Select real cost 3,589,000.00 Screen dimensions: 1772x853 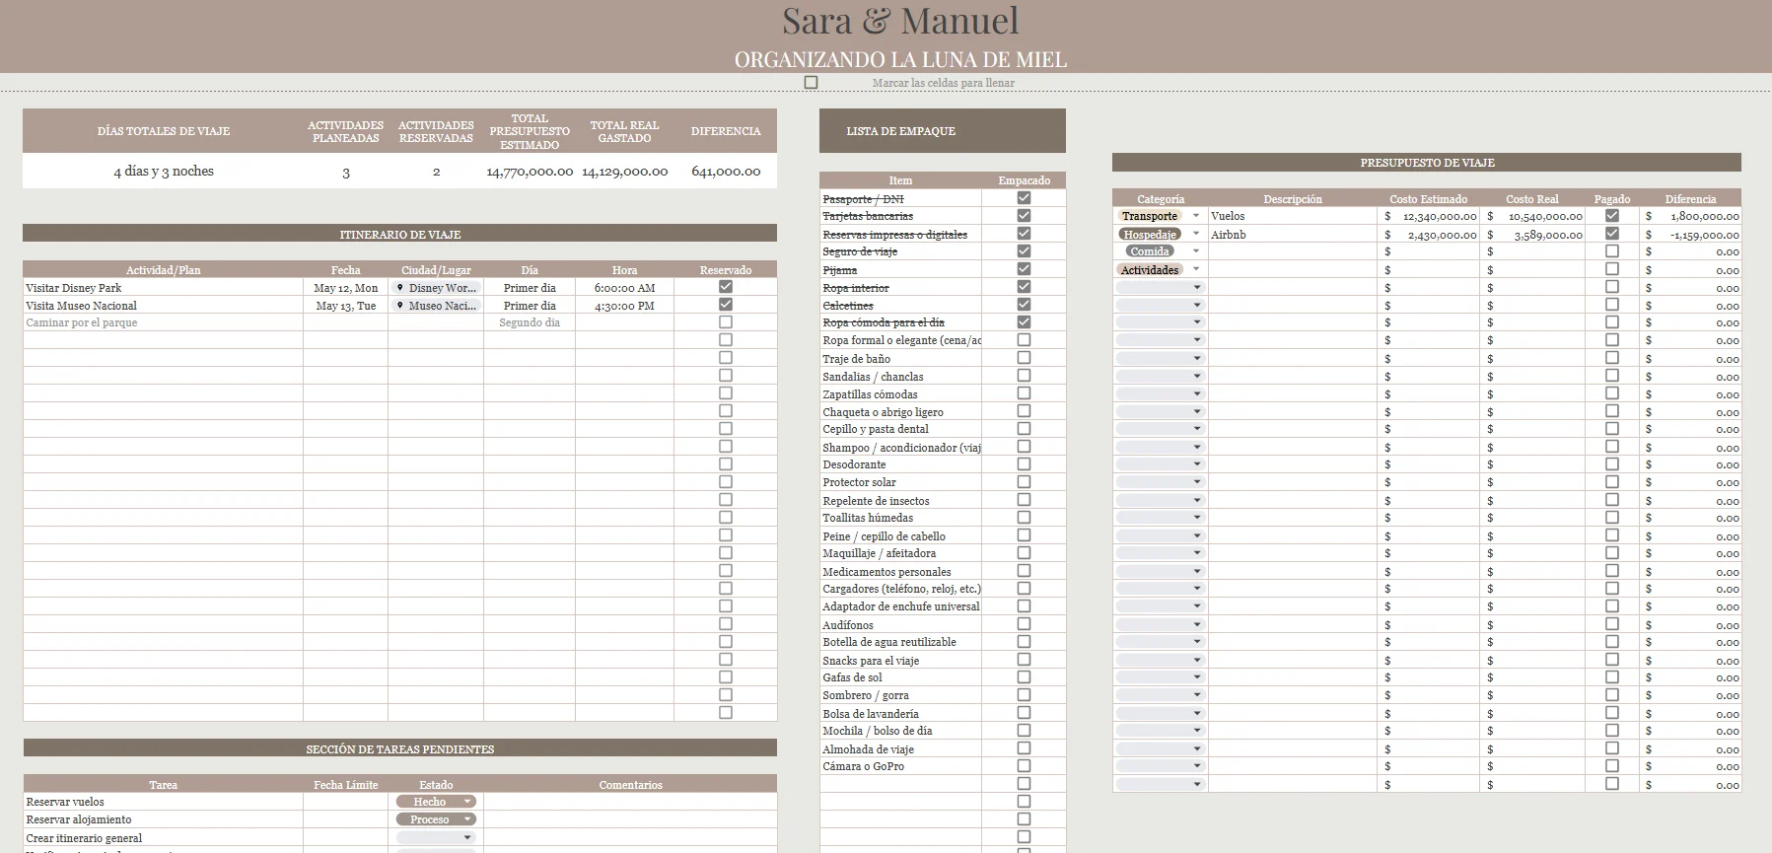(x=1533, y=235)
